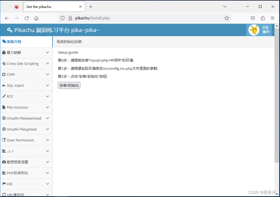Reload the current page
The height and width of the screenshot is (197, 280).
click(x=27, y=18)
